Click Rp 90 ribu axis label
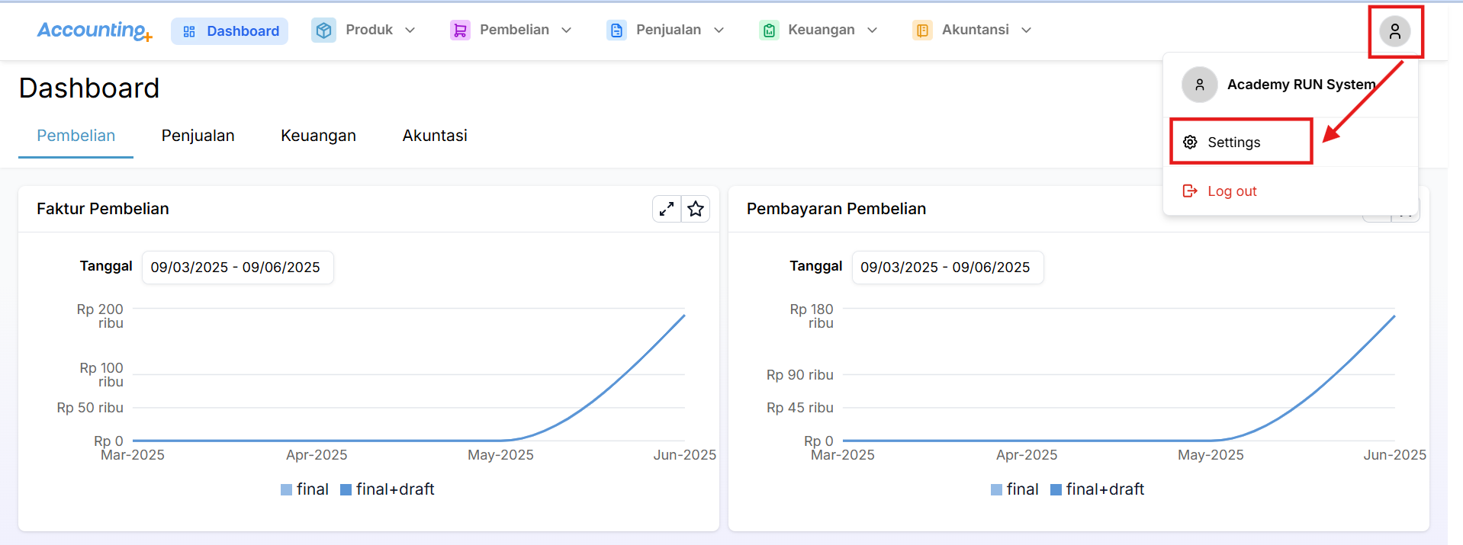Screen dimensions: 1463x545 click(800, 375)
